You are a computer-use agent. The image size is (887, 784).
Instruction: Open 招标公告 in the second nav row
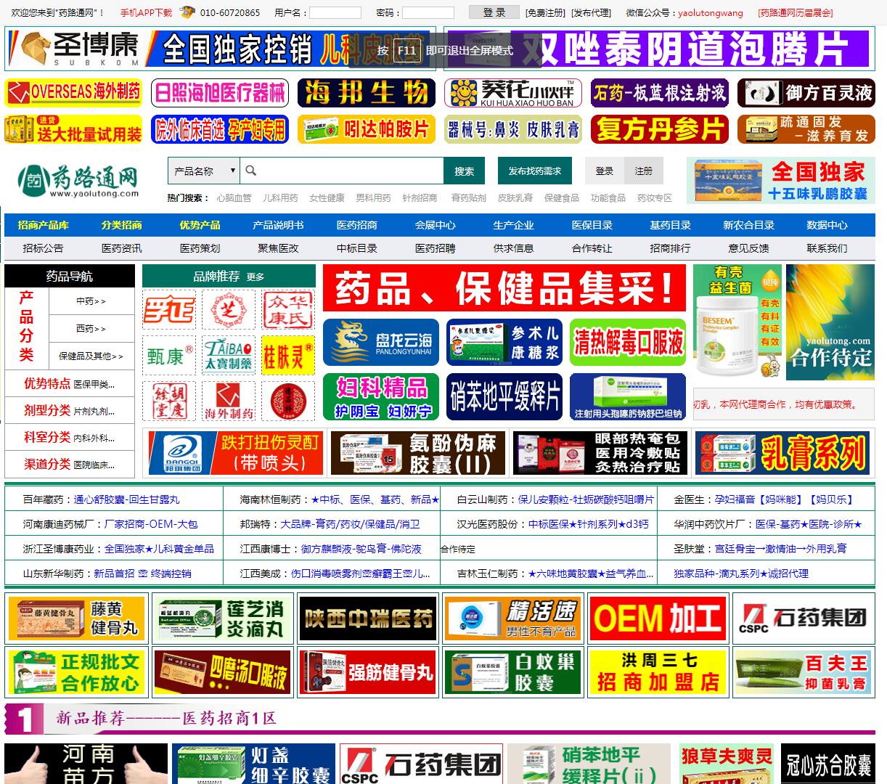coord(44,248)
